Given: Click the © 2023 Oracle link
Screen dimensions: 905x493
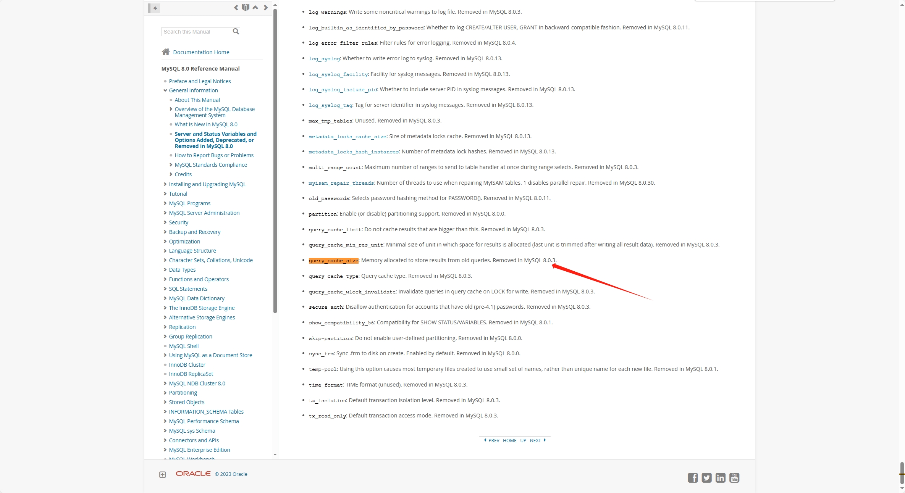Looking at the screenshot, I should 231,474.
